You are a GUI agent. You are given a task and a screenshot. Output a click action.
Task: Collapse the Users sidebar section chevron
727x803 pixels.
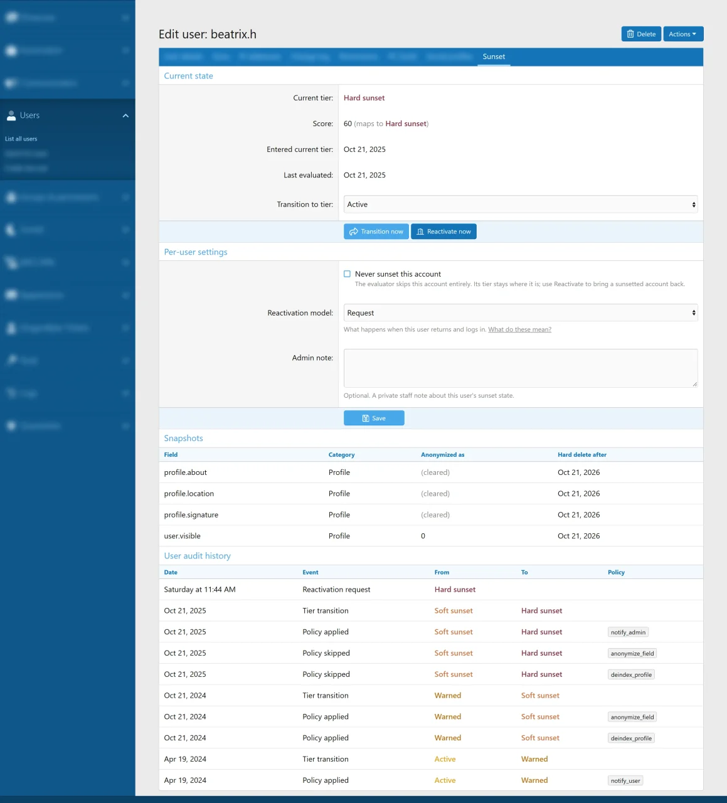pyautogui.click(x=125, y=115)
